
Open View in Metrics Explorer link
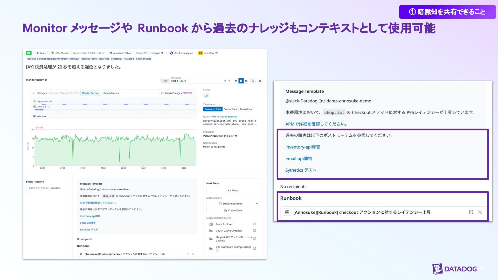[224, 117]
